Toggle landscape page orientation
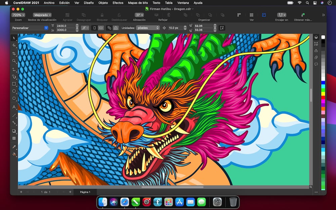Image resolution: width=336 pixels, height=210 pixels. coord(101,28)
